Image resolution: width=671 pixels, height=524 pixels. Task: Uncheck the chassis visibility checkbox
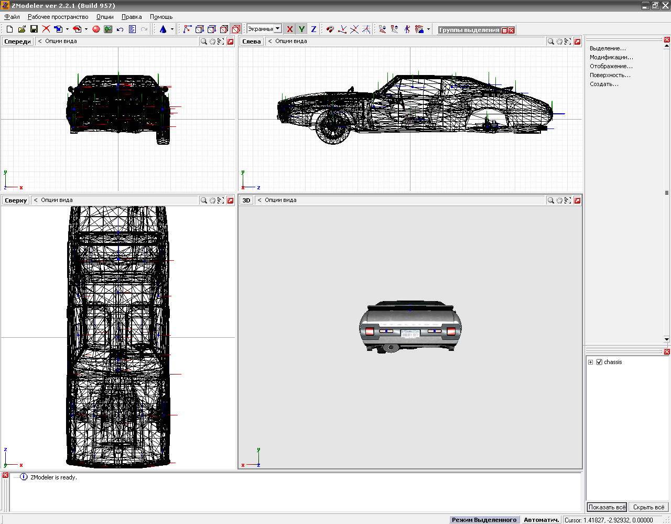pyautogui.click(x=599, y=362)
